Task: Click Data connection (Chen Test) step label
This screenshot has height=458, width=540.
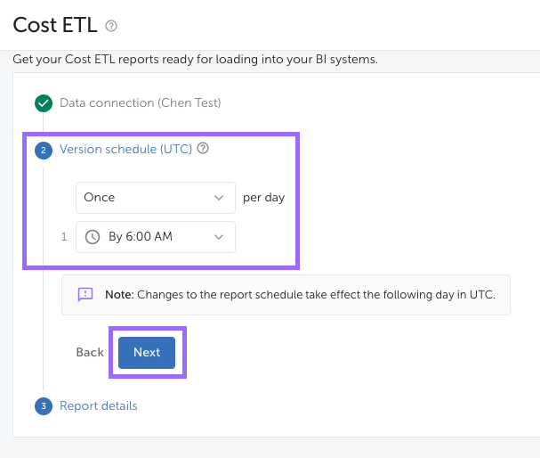Action: tap(140, 103)
